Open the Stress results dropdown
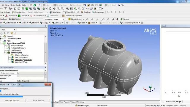The image size is (190, 107). [x=34, y=23]
